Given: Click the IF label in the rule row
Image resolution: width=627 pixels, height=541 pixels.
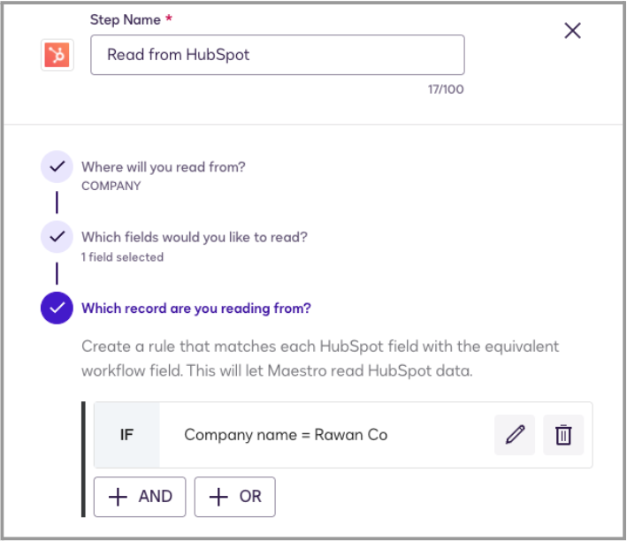Looking at the screenshot, I should [126, 435].
